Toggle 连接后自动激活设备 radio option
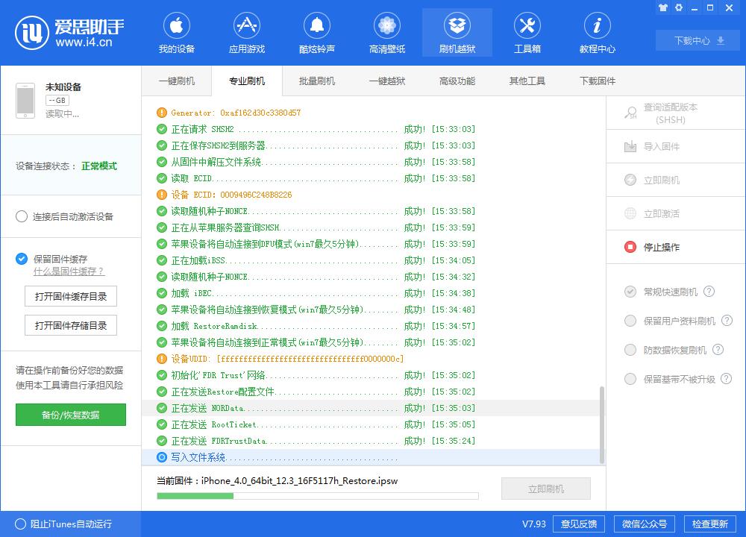746x537 pixels. click(22, 216)
